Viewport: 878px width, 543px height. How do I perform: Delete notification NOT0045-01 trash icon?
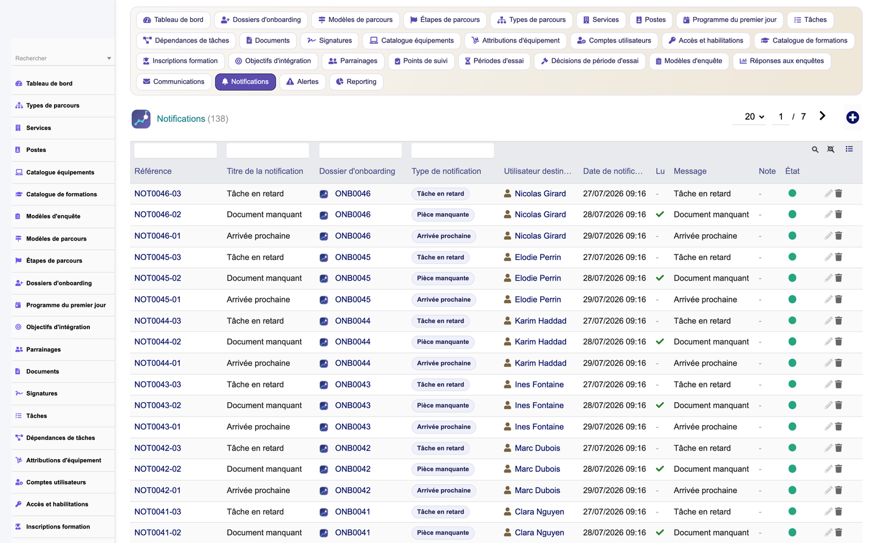[x=839, y=299]
